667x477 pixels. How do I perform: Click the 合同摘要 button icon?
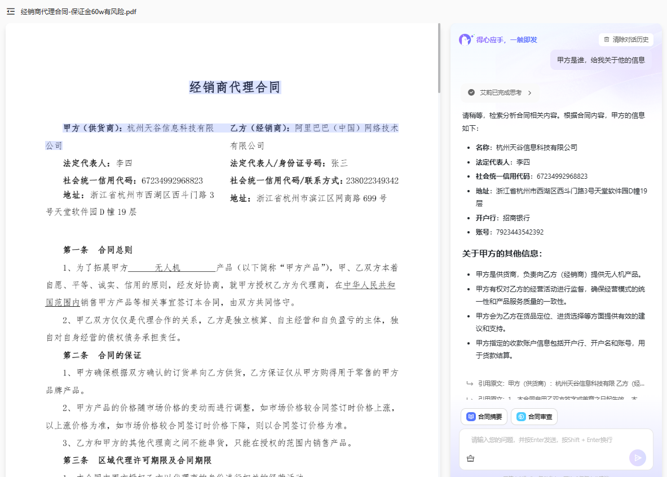tap(471, 417)
